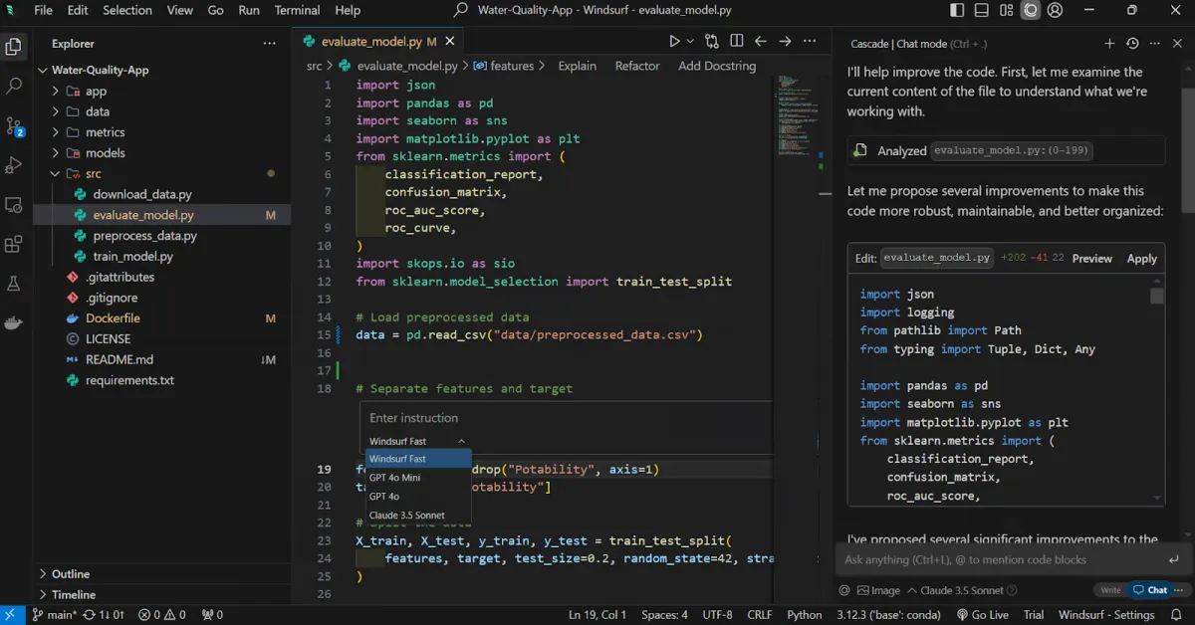Open the Windsurf Fast model dropdown
1195x625 pixels.
pos(417,441)
